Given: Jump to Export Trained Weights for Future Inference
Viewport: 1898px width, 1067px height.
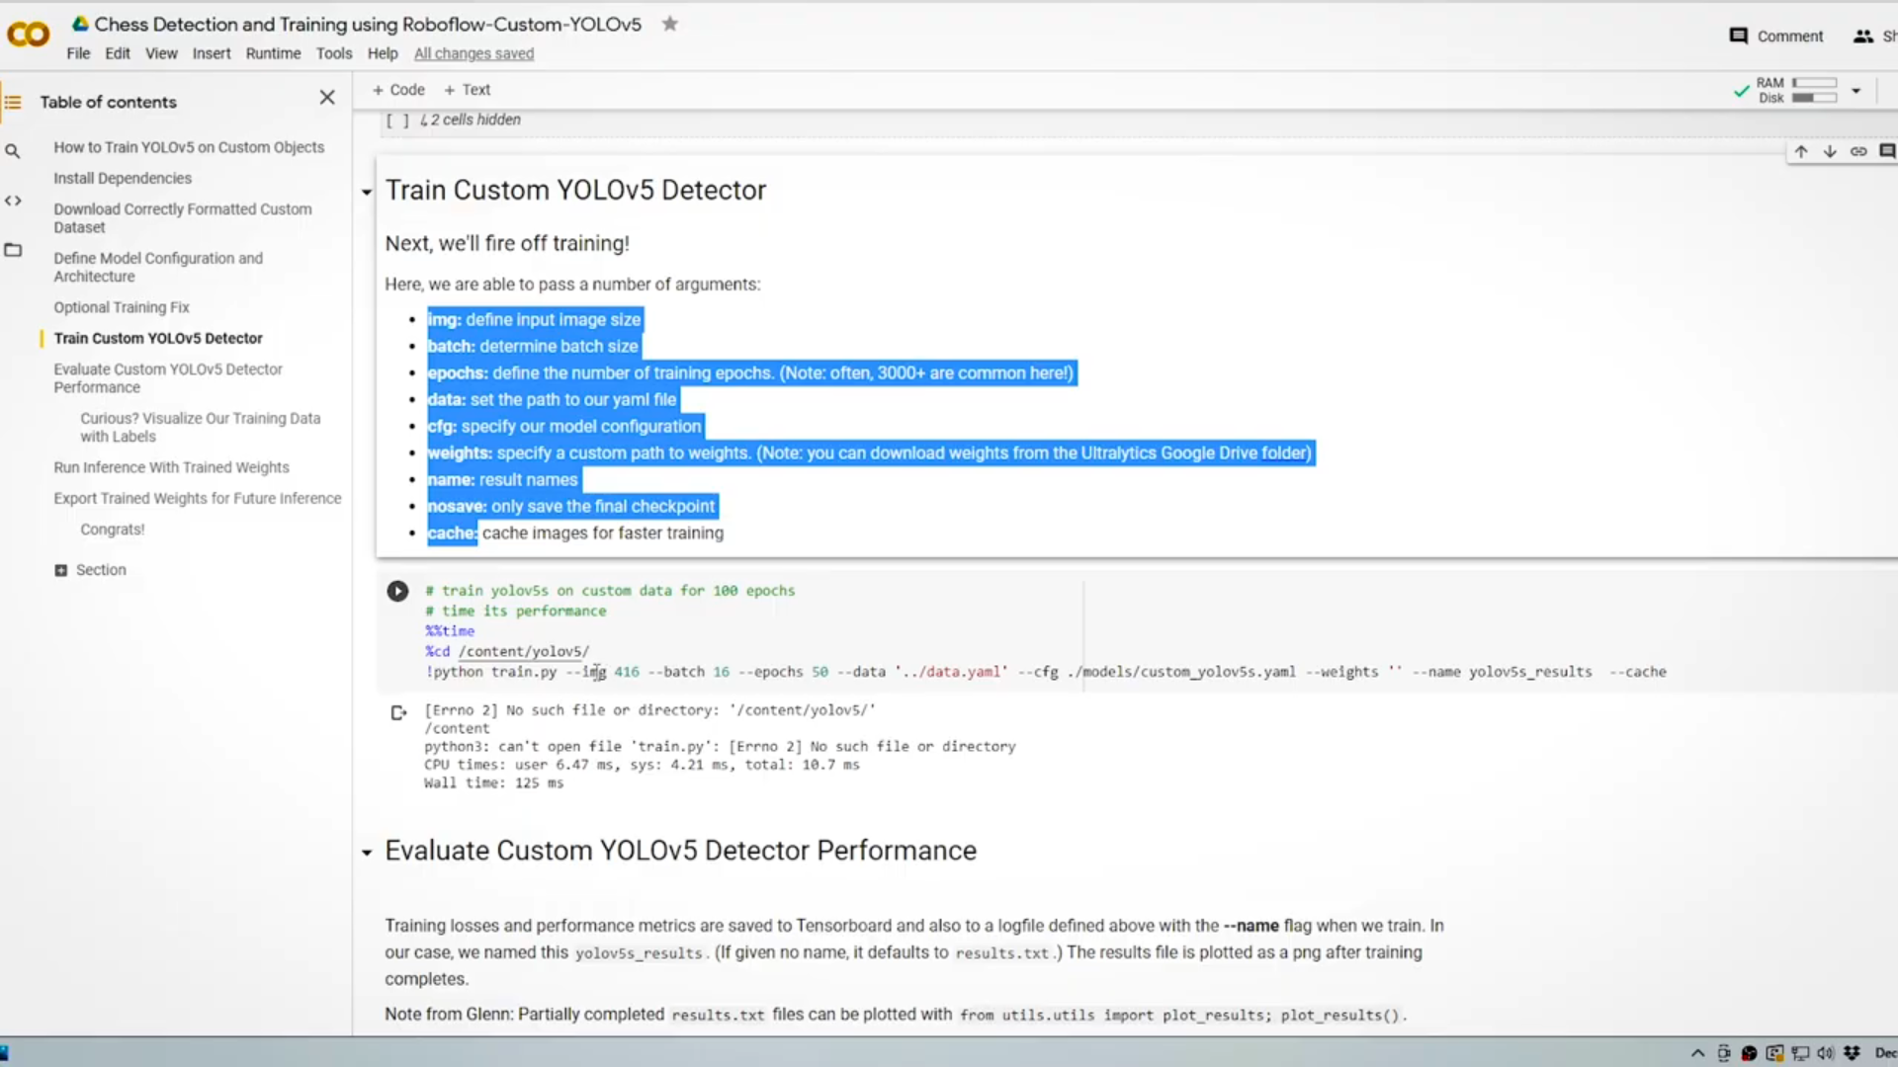Looking at the screenshot, I should click(x=198, y=498).
